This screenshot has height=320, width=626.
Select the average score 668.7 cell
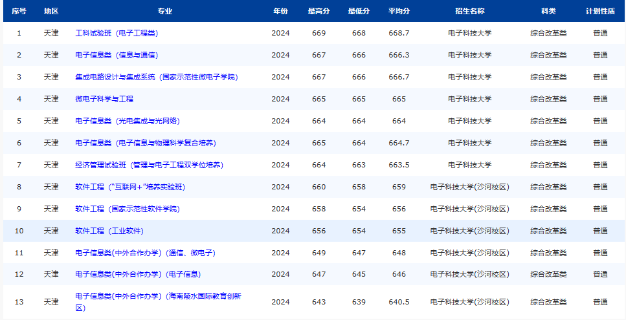(x=399, y=33)
